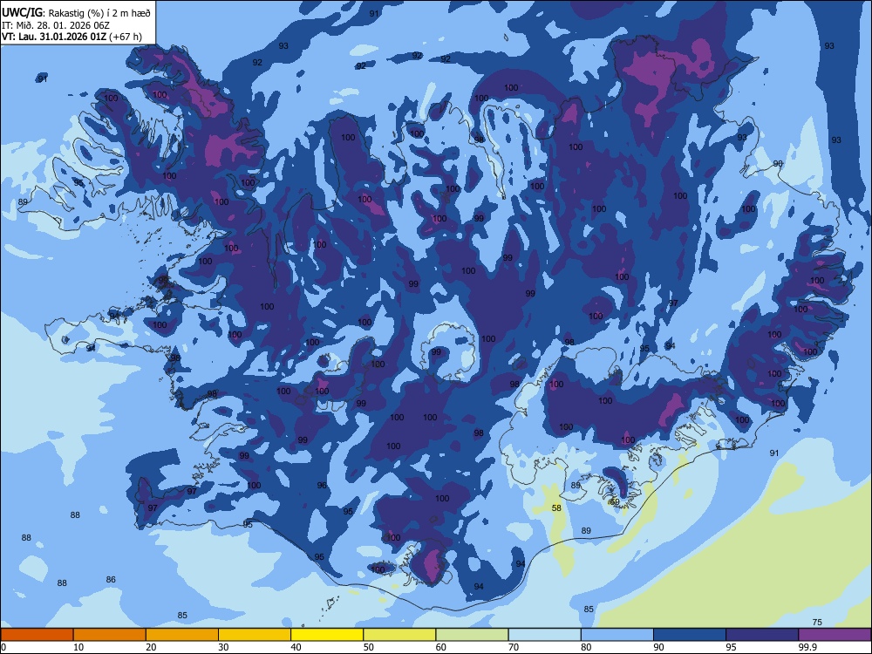Pick the golden 30–40 legend swatch
The width and height of the screenshot is (872, 654).
pos(255,635)
